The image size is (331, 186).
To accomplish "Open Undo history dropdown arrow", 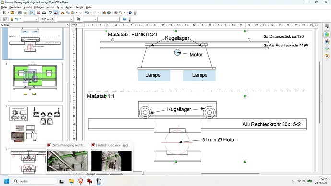I will [x=91, y=12].
